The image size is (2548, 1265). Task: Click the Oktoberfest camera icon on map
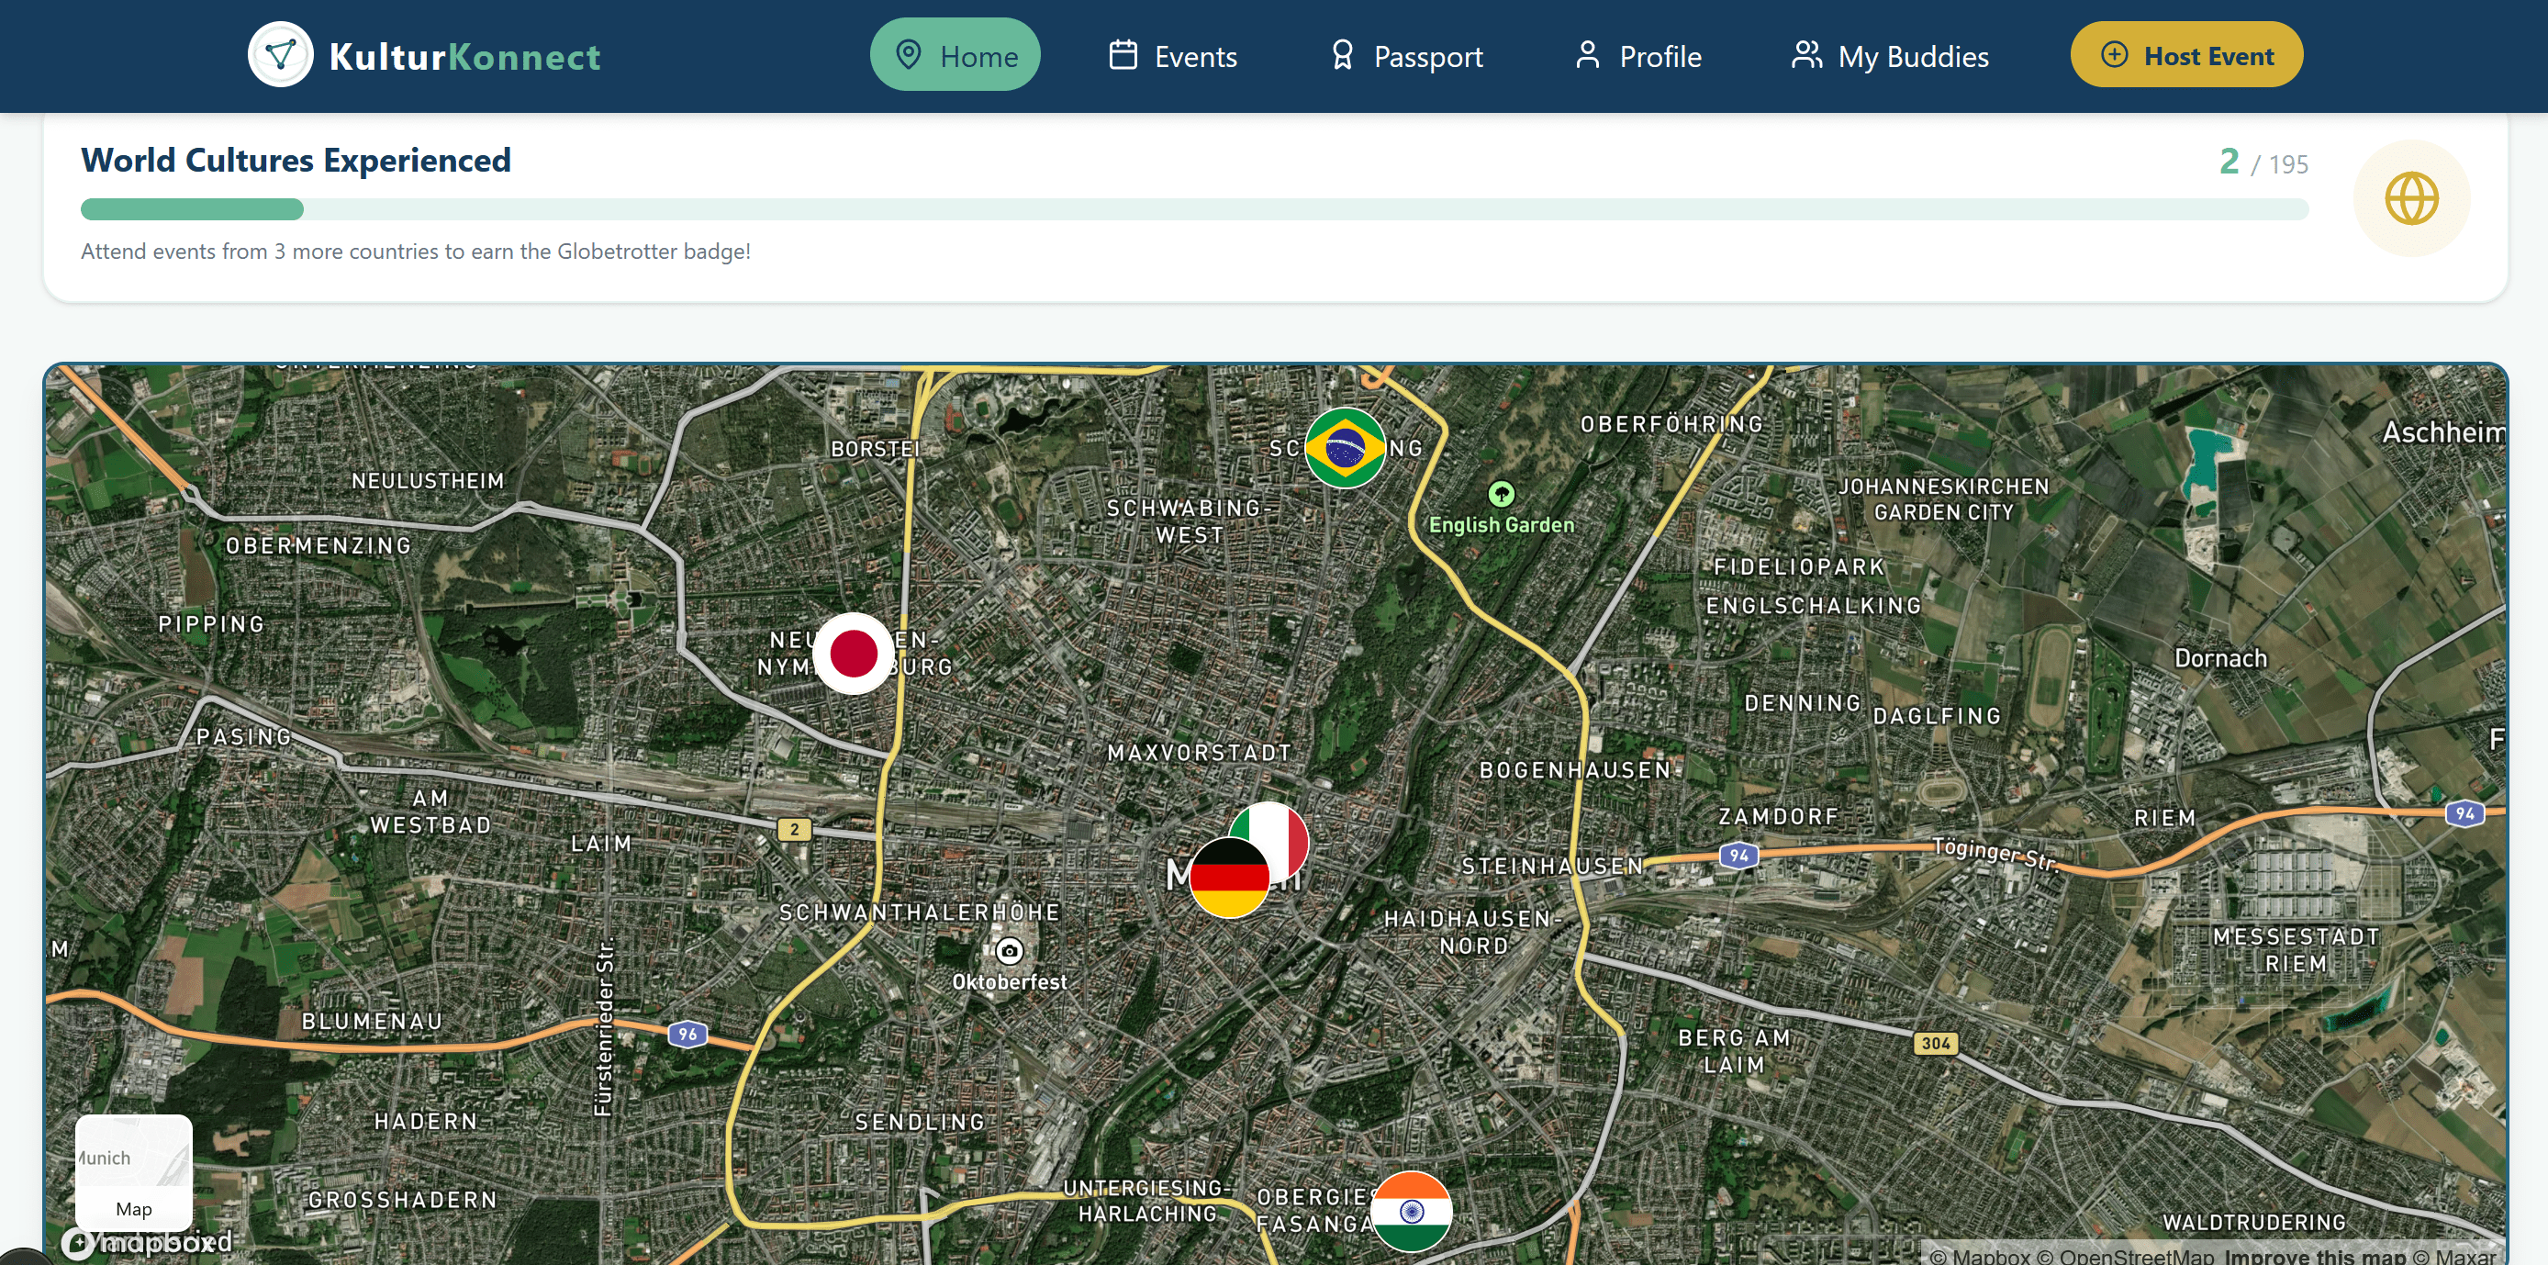1008,951
